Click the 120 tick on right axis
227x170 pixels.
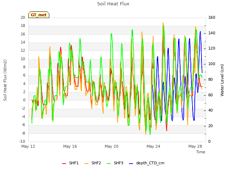[x=212, y=48]
